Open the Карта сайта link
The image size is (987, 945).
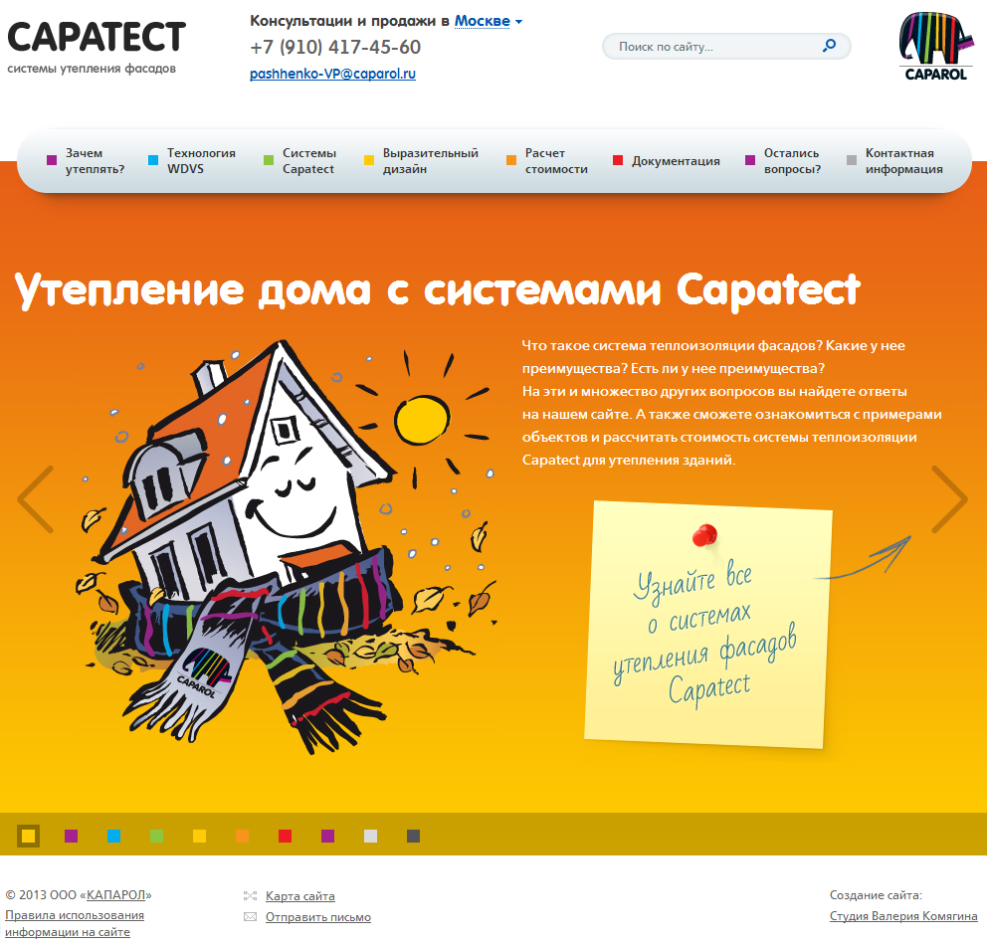click(300, 896)
